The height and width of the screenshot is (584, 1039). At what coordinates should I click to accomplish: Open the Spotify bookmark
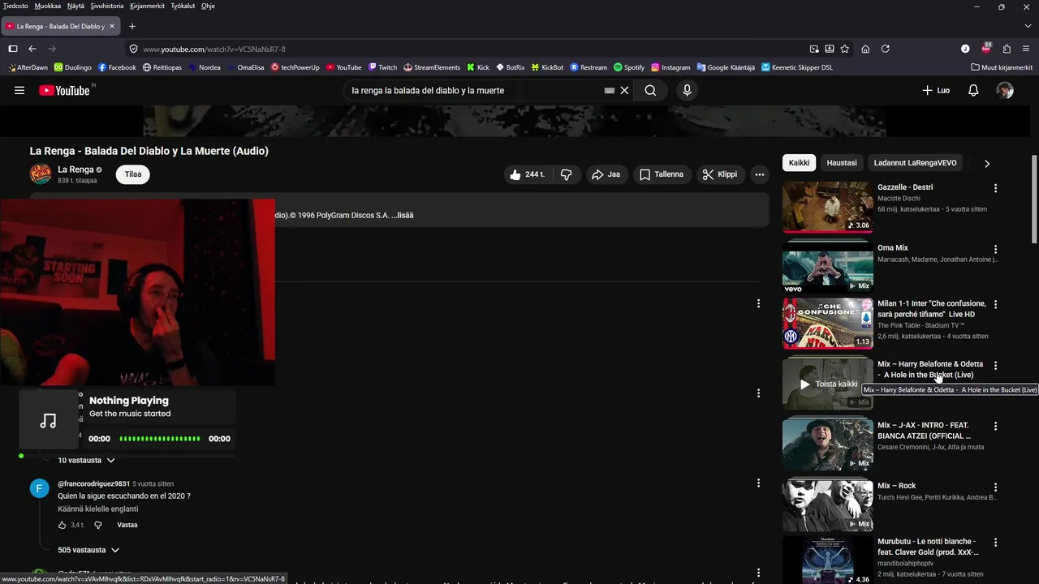click(629, 67)
